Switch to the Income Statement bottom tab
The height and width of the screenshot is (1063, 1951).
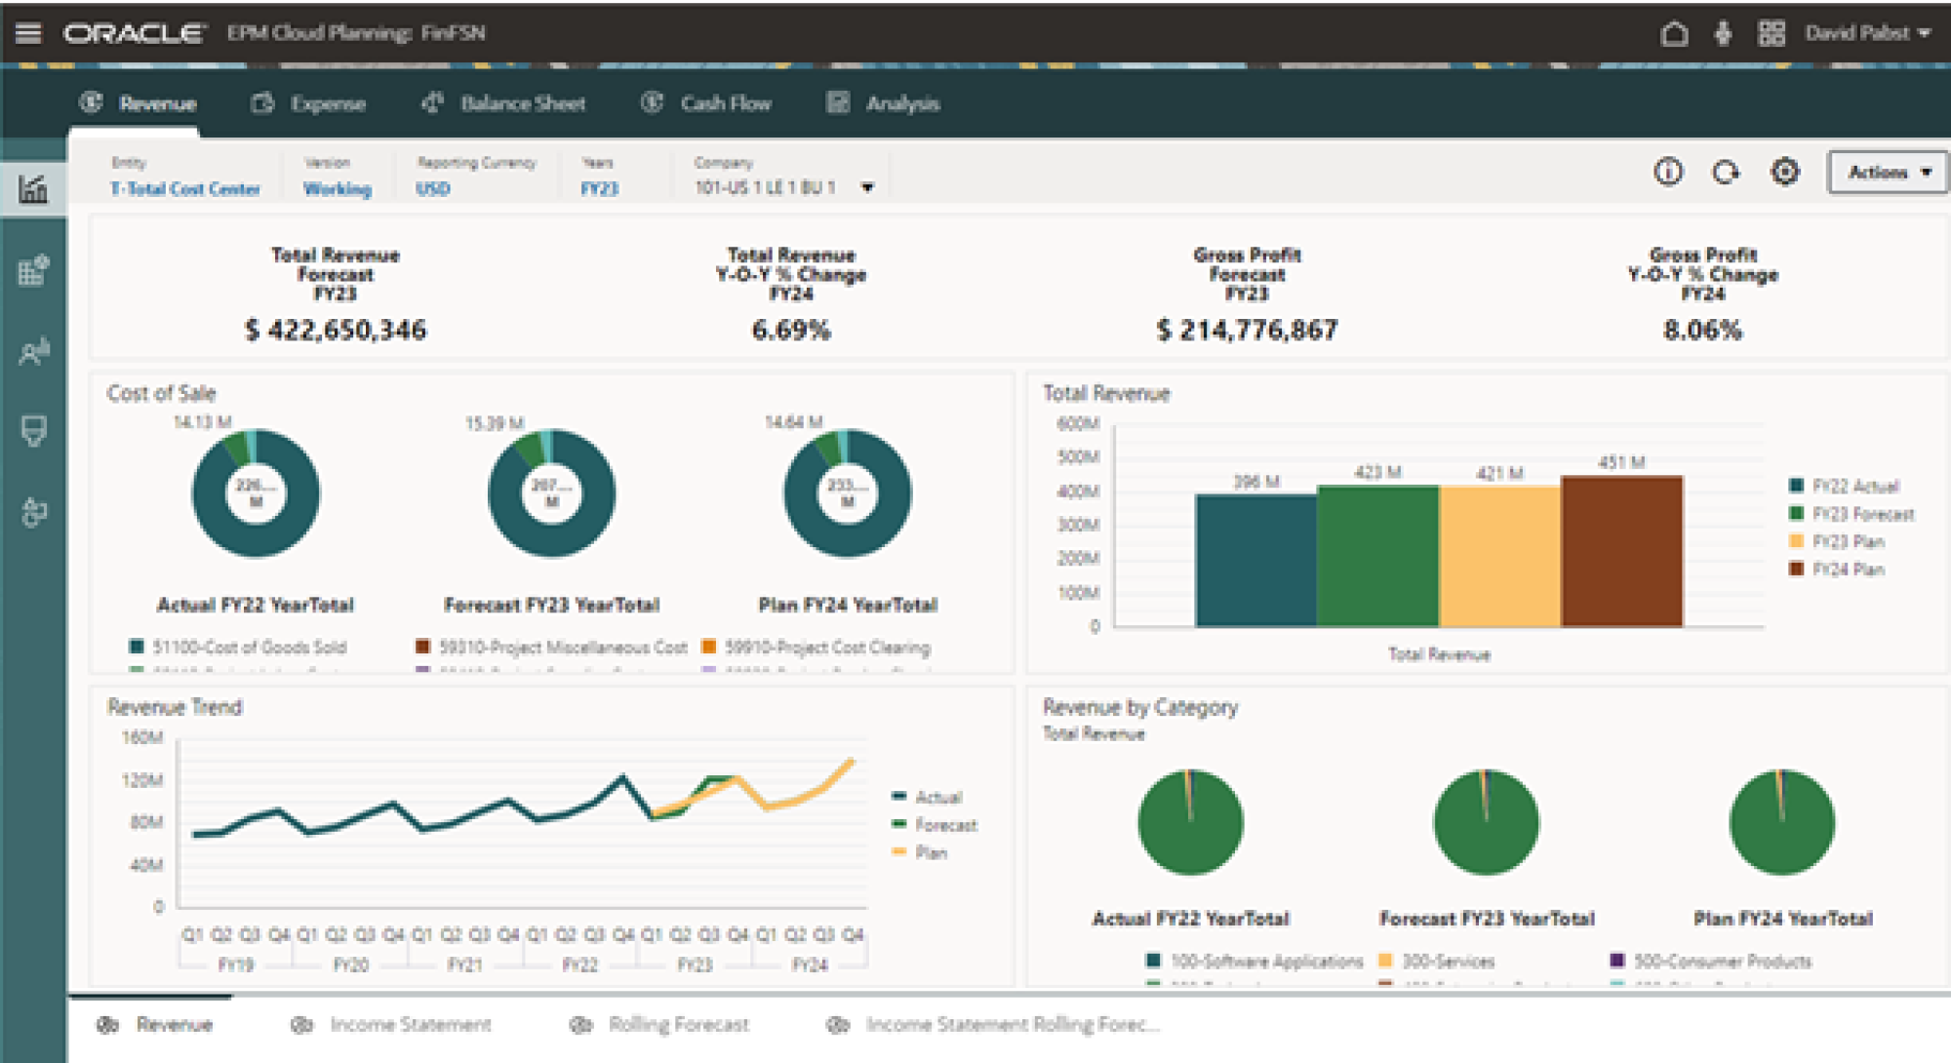click(391, 1025)
